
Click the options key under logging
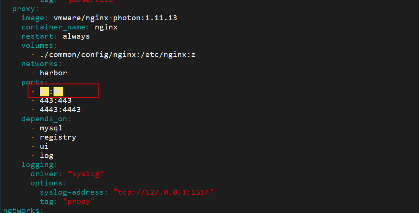click(x=46, y=183)
